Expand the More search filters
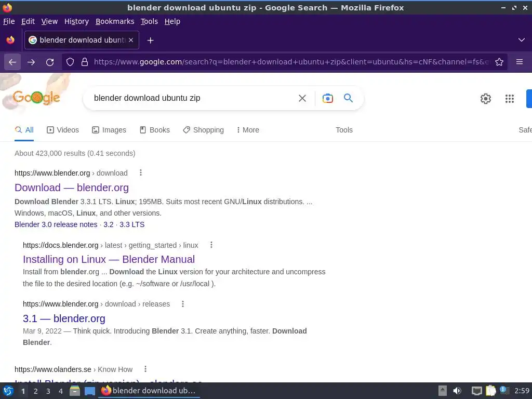Image resolution: width=532 pixels, height=399 pixels. pyautogui.click(x=248, y=130)
